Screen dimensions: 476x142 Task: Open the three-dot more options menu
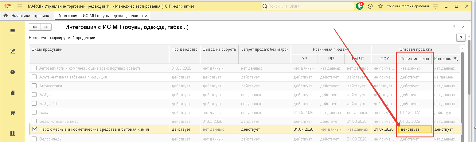point(454,27)
